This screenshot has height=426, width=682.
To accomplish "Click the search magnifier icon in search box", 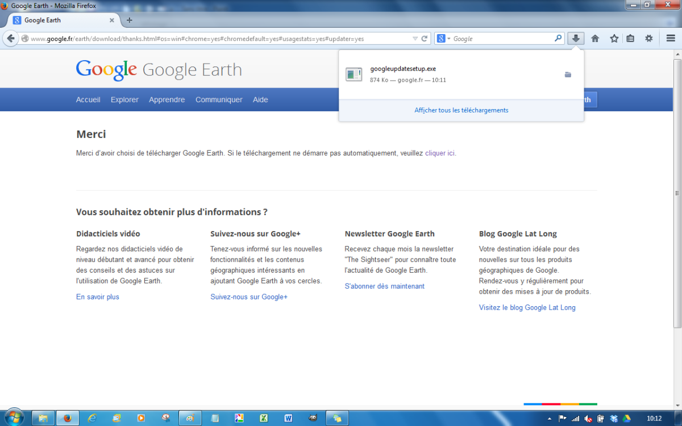I will coord(558,39).
